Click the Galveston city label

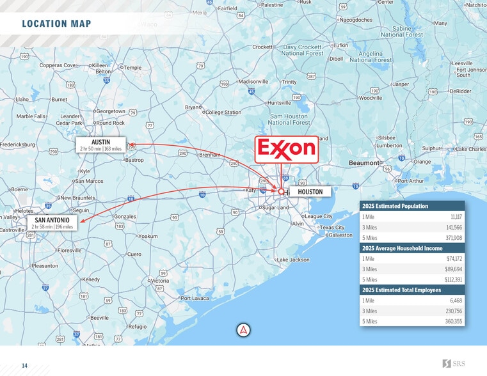(340, 235)
